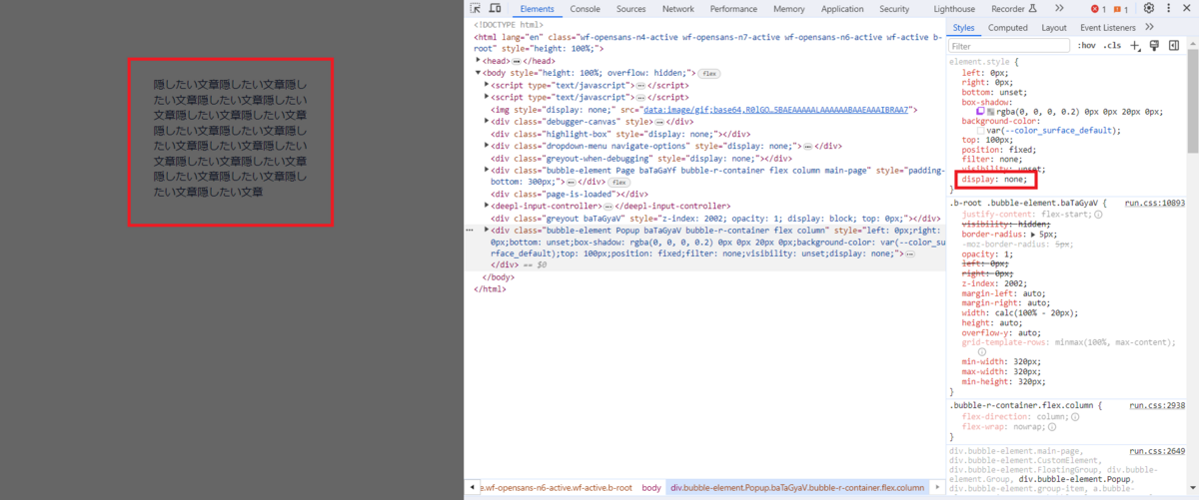Expand the Popup div triangle
Screen dimensions: 1199x500
coord(487,231)
